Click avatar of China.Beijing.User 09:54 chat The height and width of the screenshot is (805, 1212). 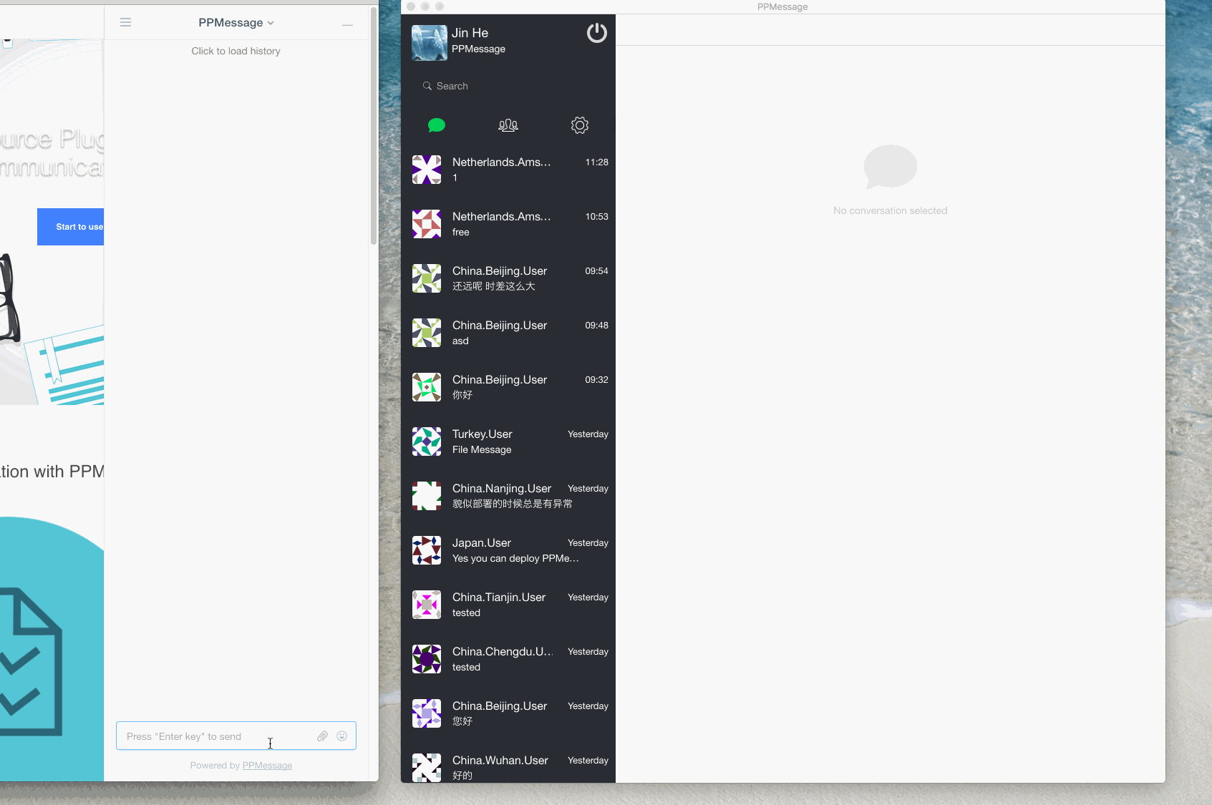(427, 278)
